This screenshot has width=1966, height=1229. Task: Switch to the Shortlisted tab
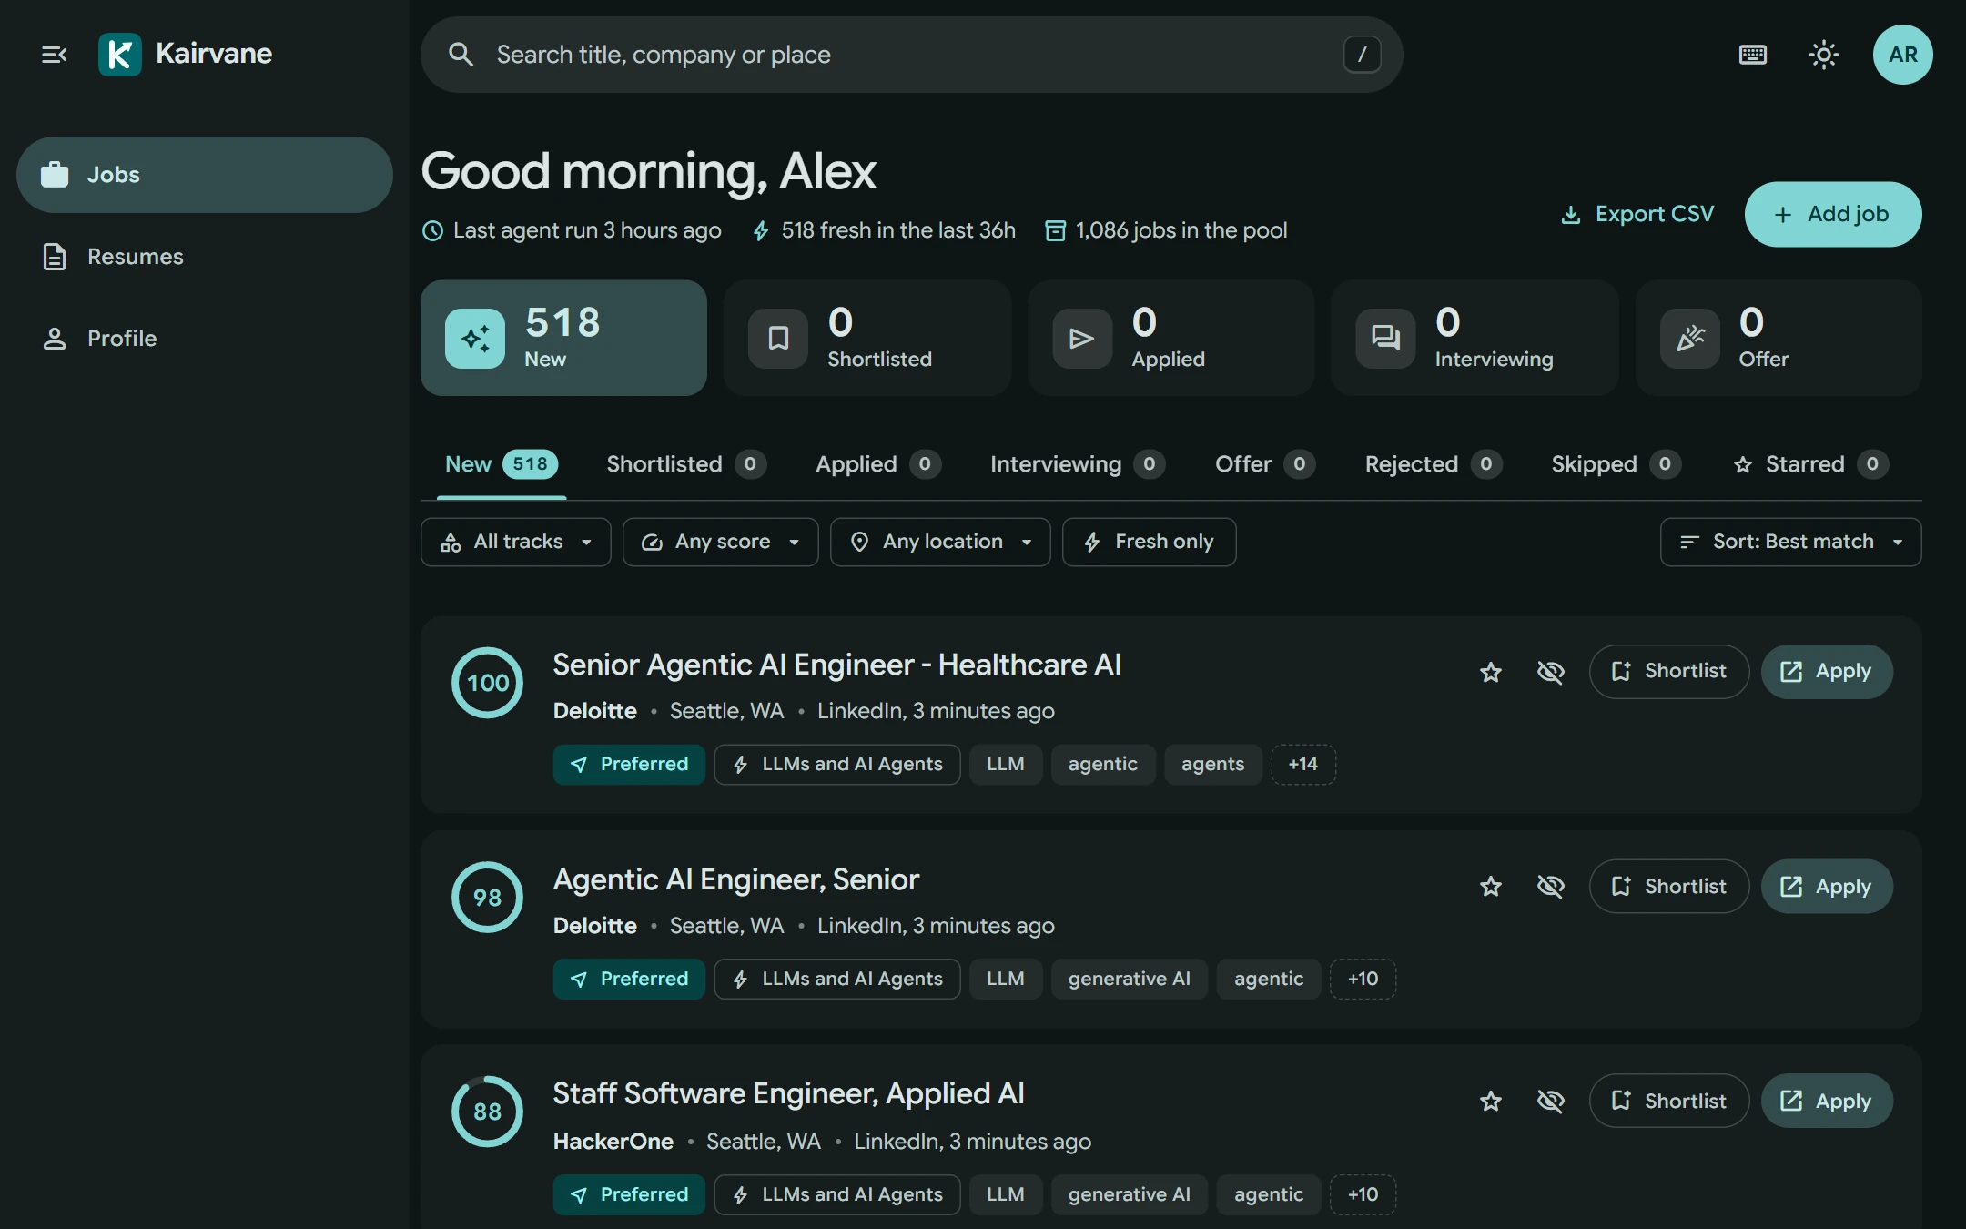(x=686, y=464)
